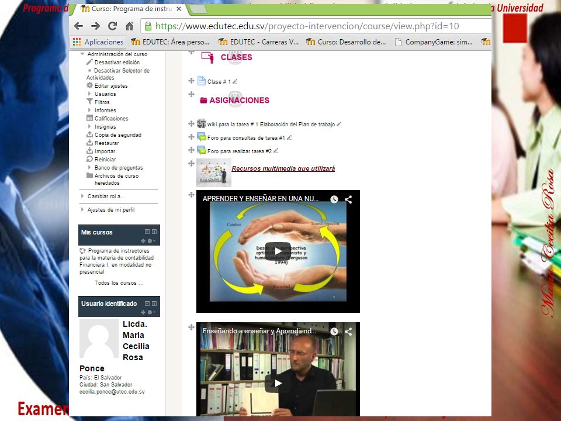Viewport: 561px width, 421px height.
Task: Dock the Usuario identificado block
Action: 154,303
